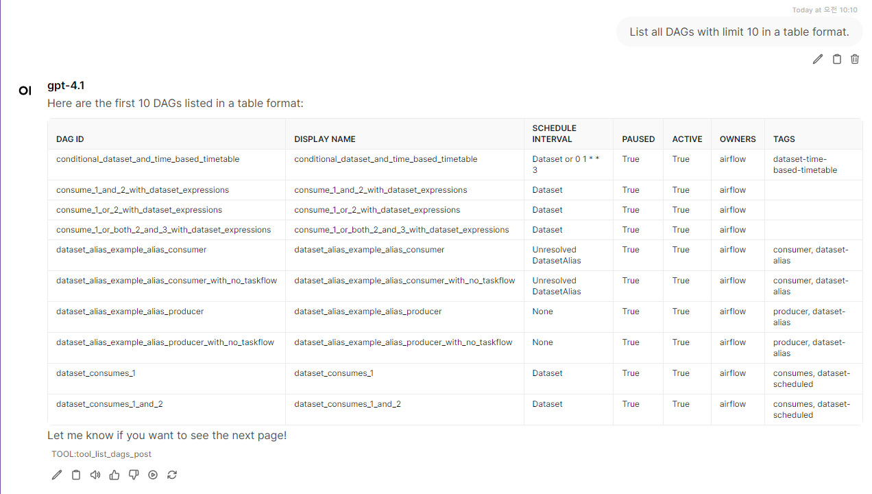Edit the assistant response using the pencil icon
This screenshot has height=494, width=872.
[x=57, y=474]
